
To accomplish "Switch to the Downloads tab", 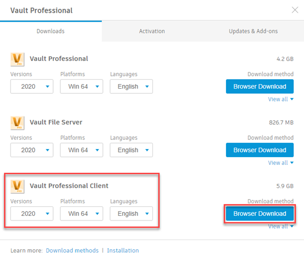I will (x=51, y=31).
